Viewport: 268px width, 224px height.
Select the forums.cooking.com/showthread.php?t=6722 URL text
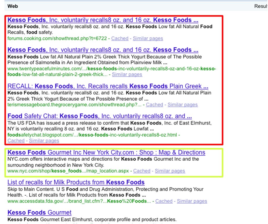[57, 38]
